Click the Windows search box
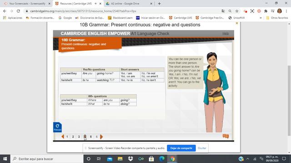 pyautogui.click(x=47, y=159)
